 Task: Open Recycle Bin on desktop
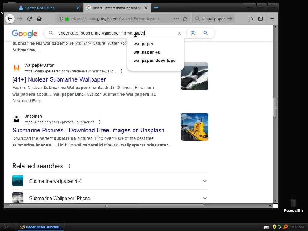click(x=293, y=205)
